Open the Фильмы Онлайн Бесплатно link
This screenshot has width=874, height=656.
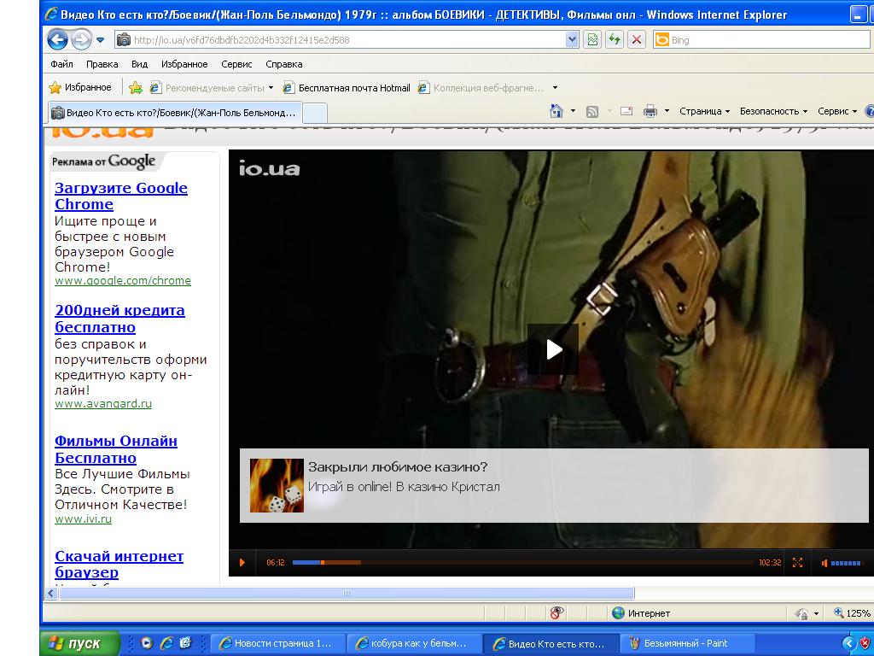pyautogui.click(x=116, y=449)
